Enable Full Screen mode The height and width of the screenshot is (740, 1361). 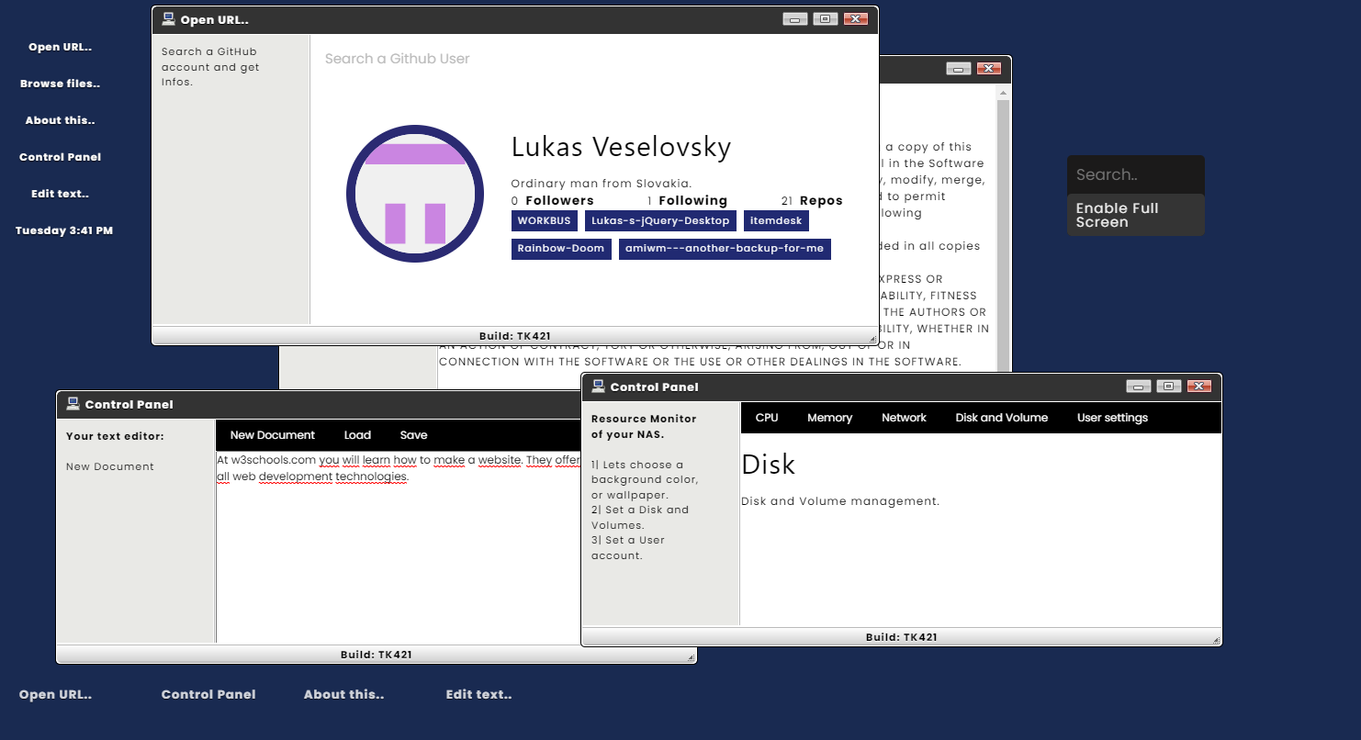point(1135,215)
